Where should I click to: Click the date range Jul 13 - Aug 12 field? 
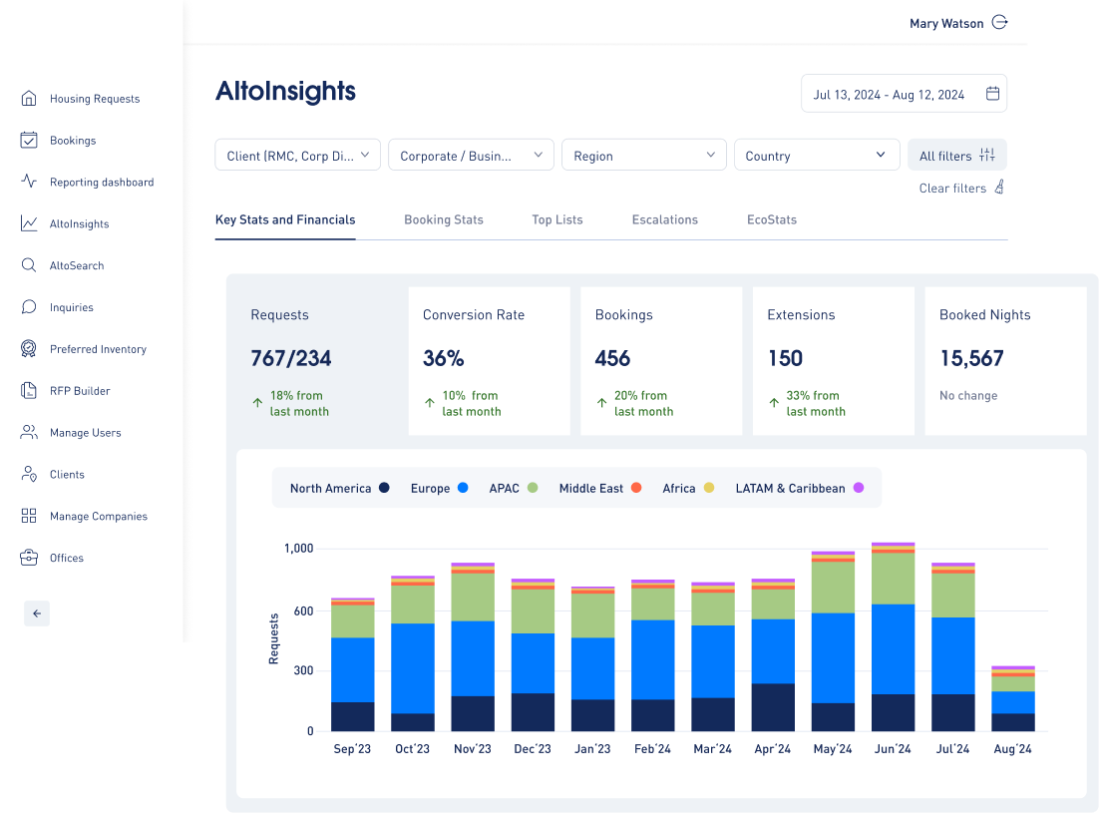coord(904,94)
